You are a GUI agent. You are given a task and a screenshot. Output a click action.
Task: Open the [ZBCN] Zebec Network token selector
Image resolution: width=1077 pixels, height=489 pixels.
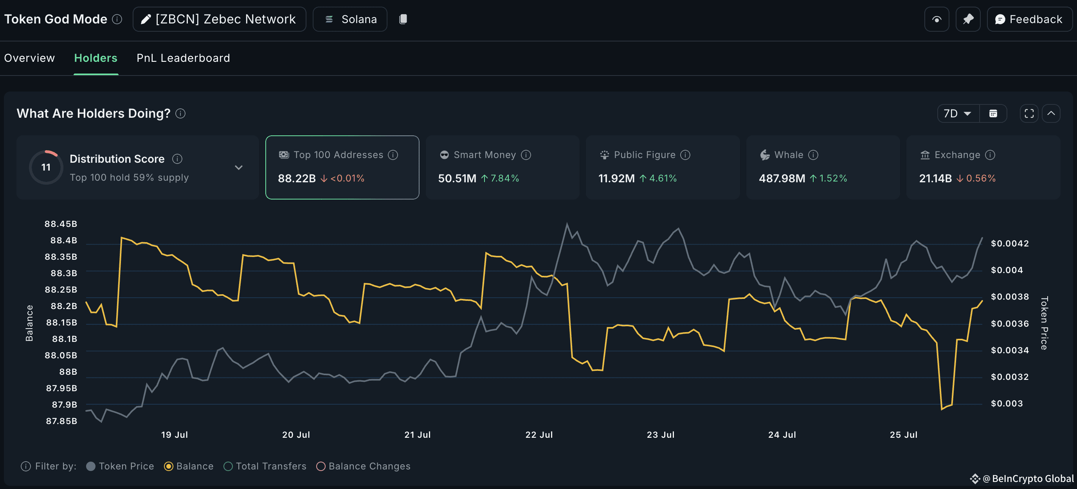[x=220, y=19]
